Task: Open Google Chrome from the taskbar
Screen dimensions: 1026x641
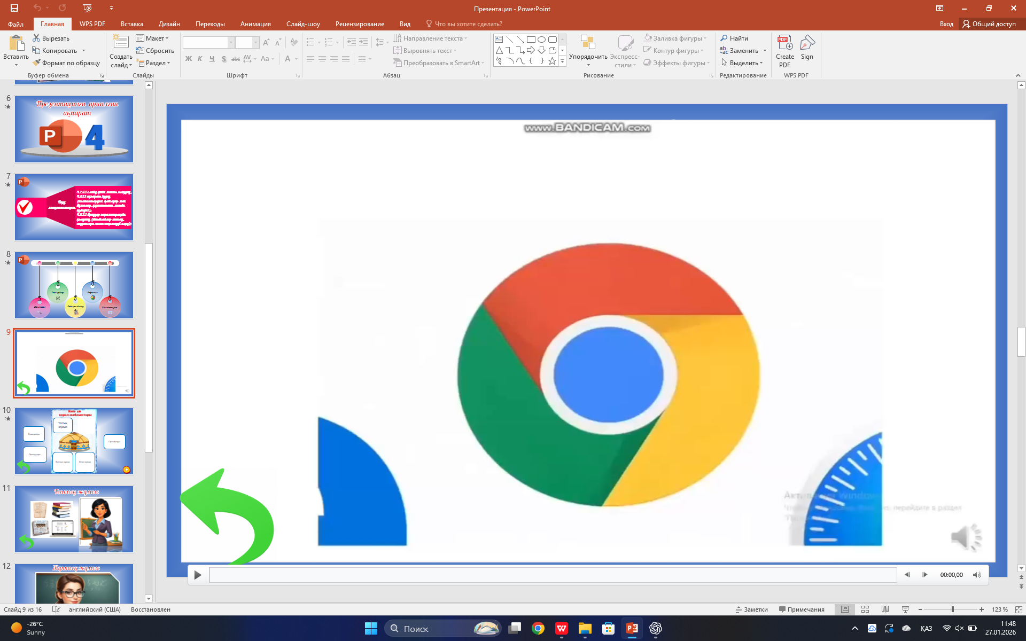Action: [x=538, y=629]
